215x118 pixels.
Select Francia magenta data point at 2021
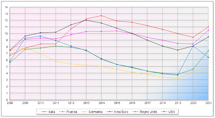click(208, 30)
